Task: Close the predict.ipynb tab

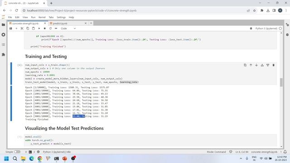Action: (x=86, y=24)
